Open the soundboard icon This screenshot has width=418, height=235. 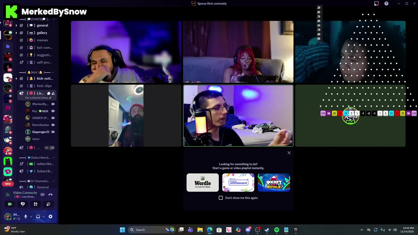pos(48,204)
